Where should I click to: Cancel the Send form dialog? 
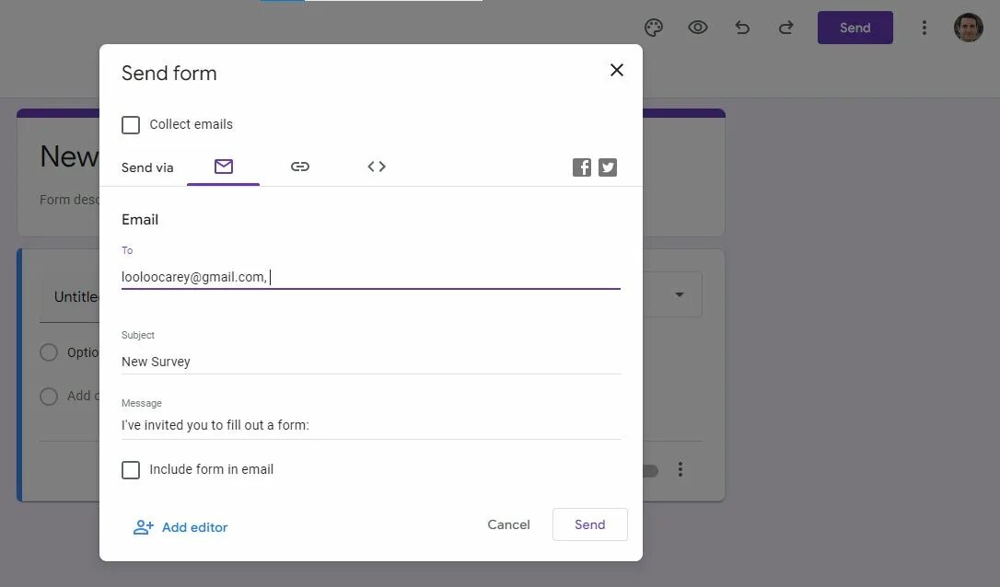coord(508,524)
